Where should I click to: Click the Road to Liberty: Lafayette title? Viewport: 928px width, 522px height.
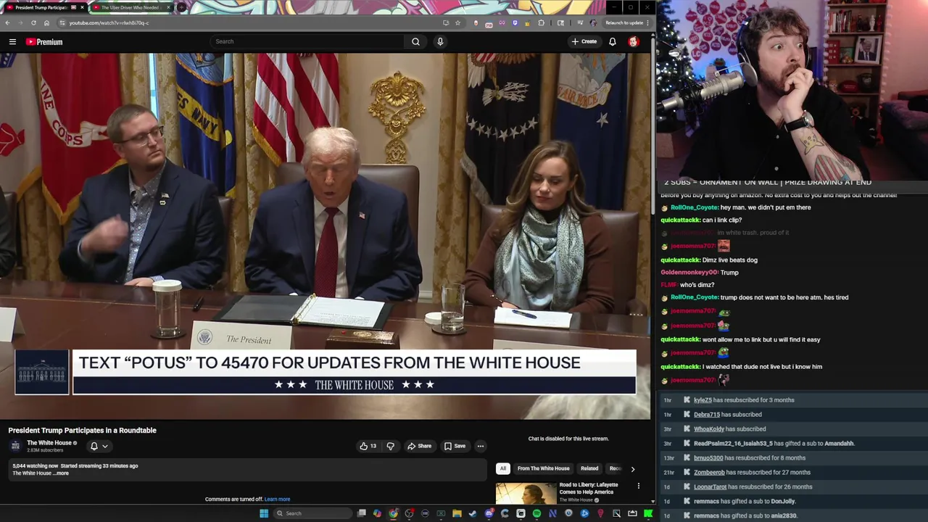(588, 488)
